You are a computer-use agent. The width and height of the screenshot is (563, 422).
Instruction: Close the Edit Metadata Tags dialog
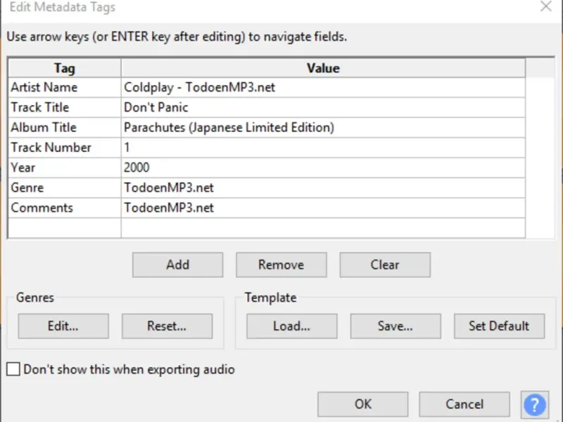coord(546,6)
